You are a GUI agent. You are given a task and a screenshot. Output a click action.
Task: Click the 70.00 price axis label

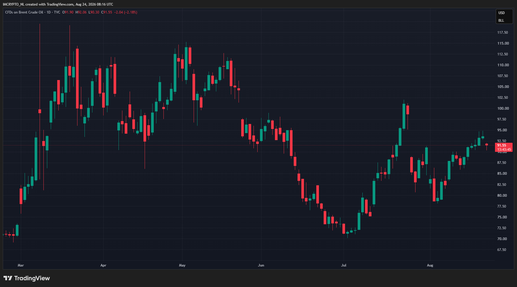pyautogui.click(x=502, y=239)
